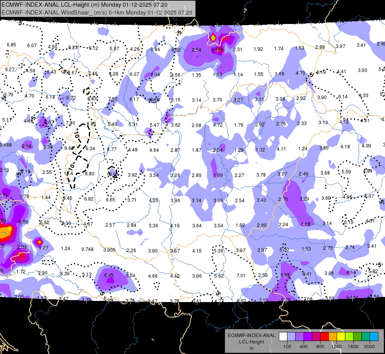
Task: Click the violet legend swatch
Action: click(x=308, y=337)
